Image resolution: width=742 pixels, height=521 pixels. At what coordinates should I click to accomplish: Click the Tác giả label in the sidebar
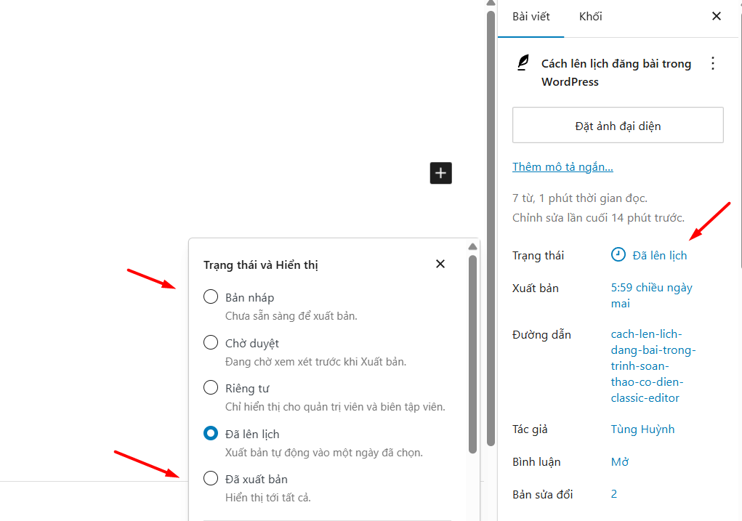point(530,429)
